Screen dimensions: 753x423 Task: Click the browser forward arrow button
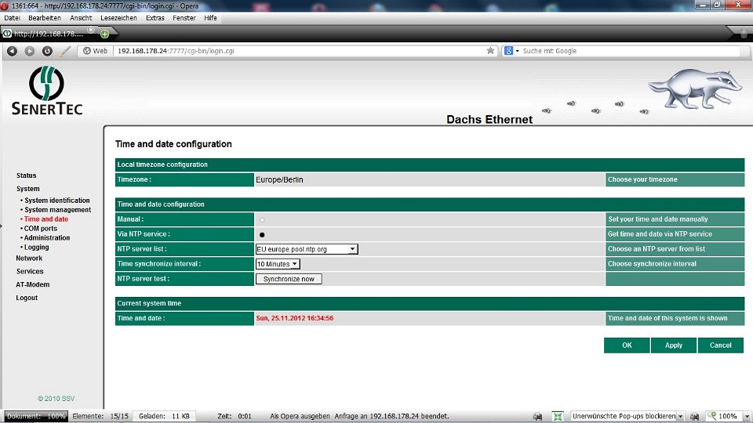[30, 51]
